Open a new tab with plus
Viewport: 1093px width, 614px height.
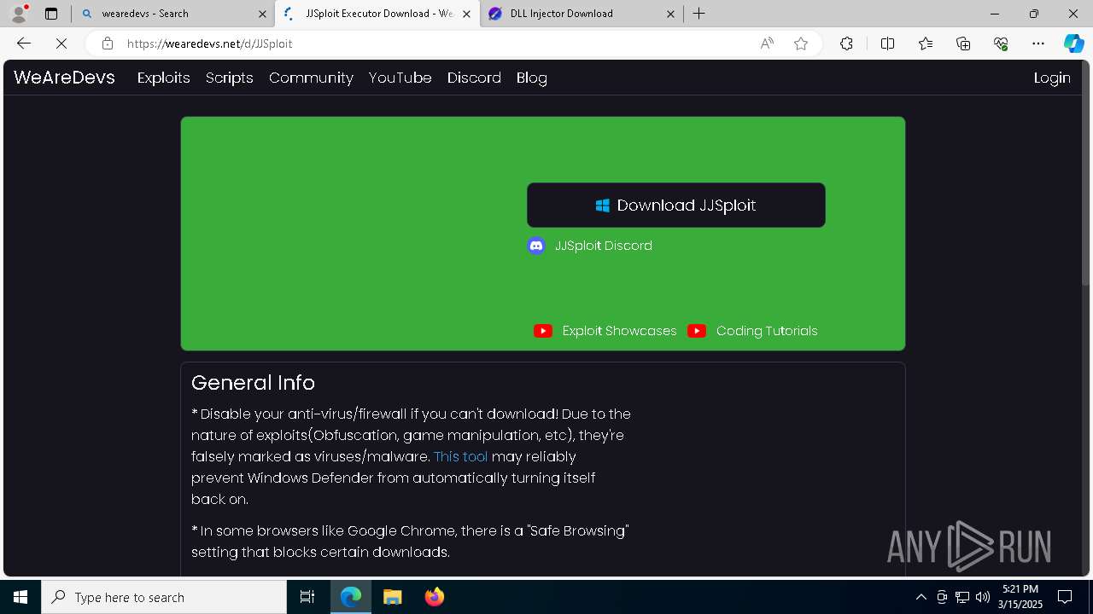(x=698, y=14)
